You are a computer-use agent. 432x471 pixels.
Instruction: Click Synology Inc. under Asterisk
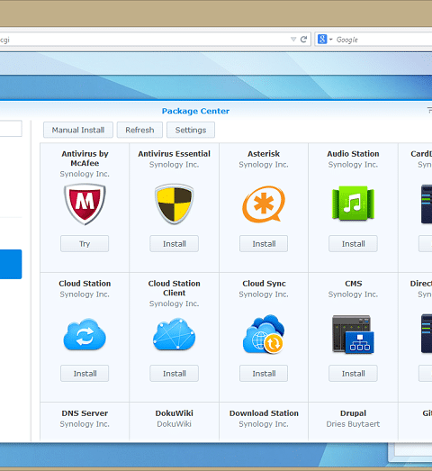[x=264, y=165]
